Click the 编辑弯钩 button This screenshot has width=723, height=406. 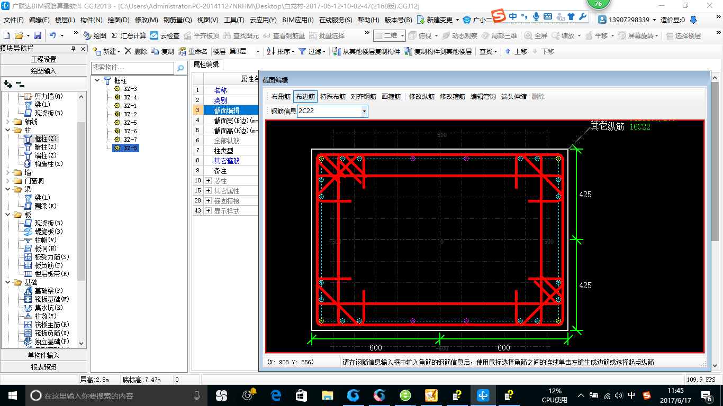(x=483, y=97)
